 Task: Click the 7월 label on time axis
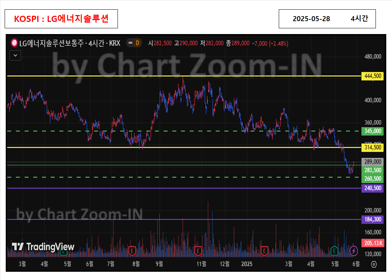click(111, 264)
